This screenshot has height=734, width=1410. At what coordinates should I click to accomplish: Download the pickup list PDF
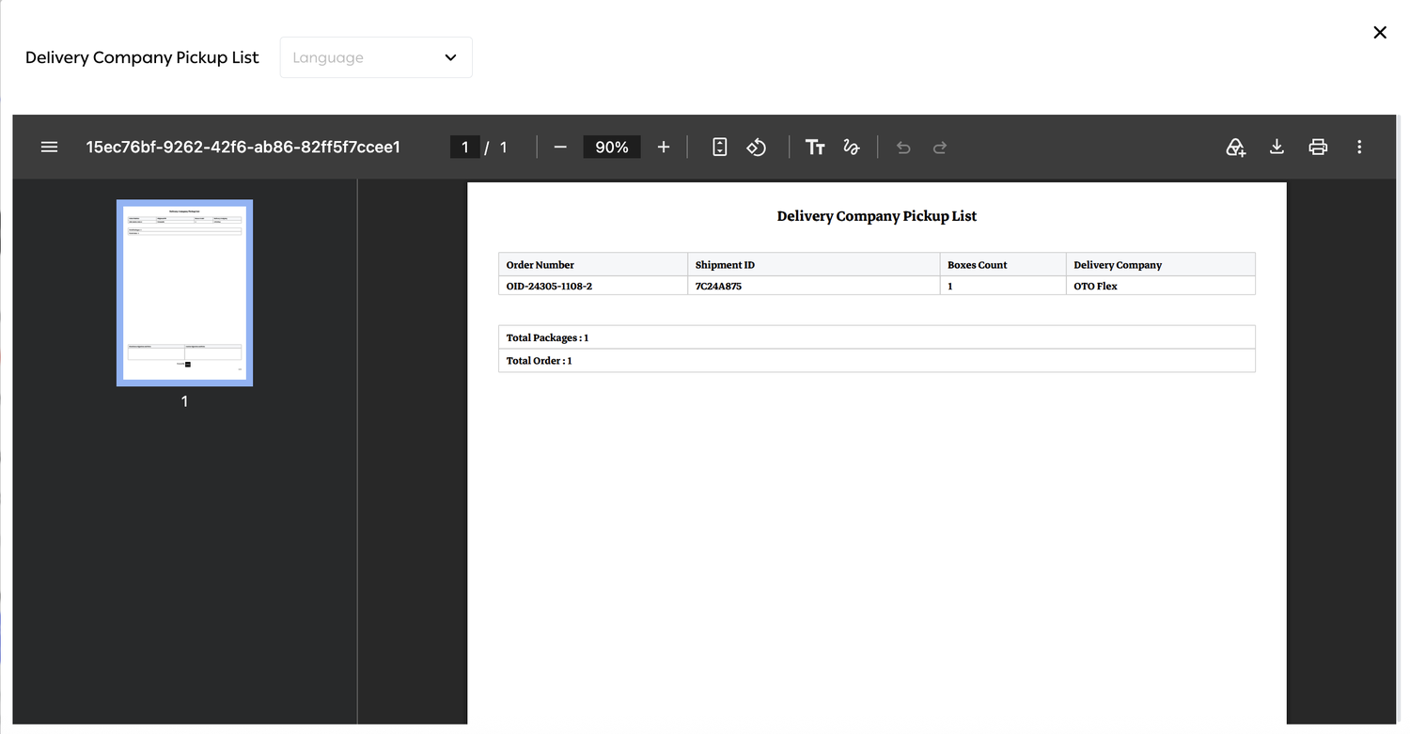click(1277, 147)
